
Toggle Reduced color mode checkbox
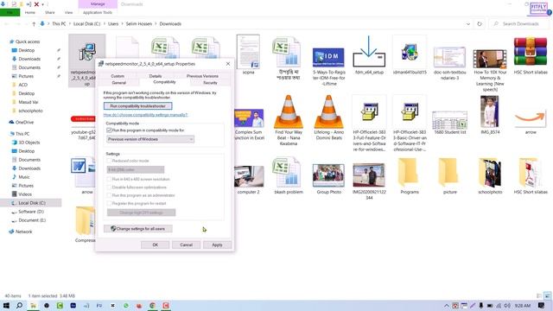click(109, 161)
